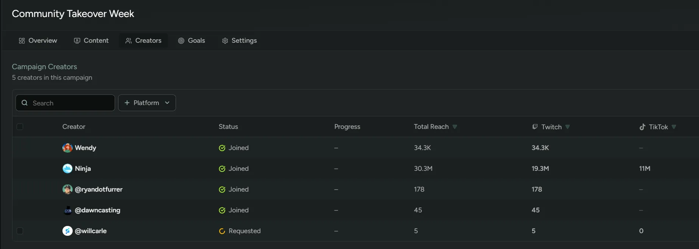Click @willcarle's avatar icon
Image resolution: width=699 pixels, height=249 pixels.
tap(67, 231)
